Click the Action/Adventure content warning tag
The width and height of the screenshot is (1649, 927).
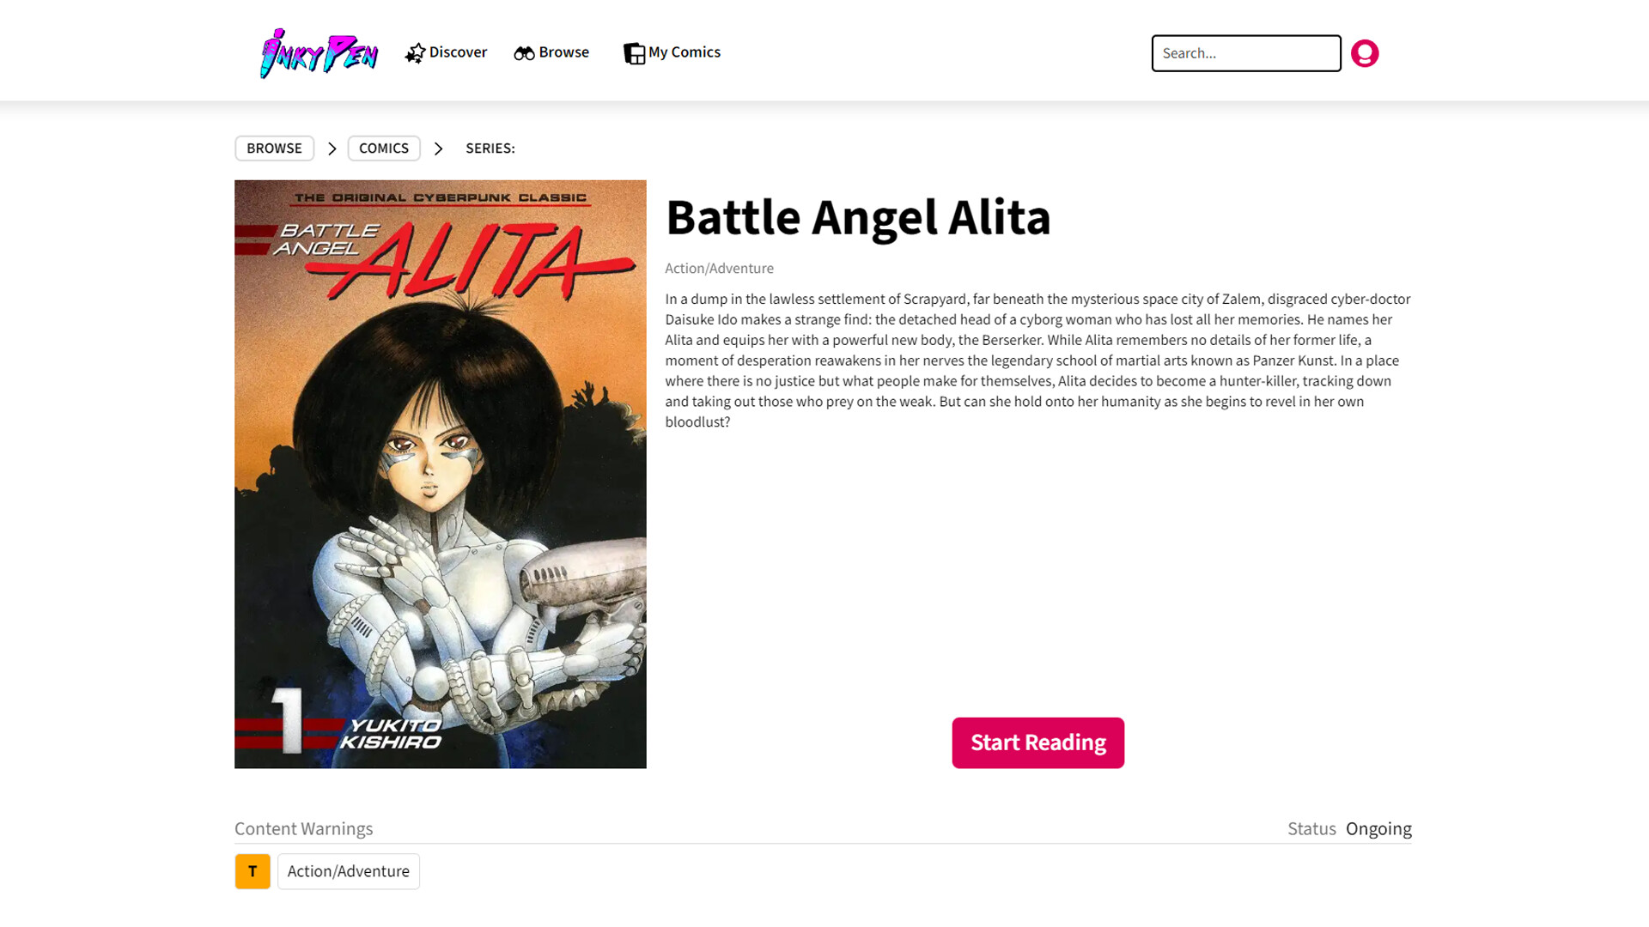tap(349, 871)
